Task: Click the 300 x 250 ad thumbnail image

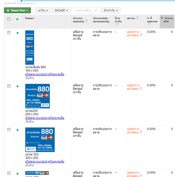Action: (40, 140)
